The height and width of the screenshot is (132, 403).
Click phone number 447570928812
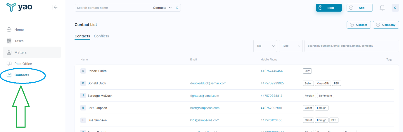(x=271, y=95)
